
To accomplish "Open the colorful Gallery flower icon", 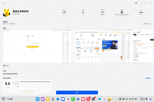I will click(68, 99).
